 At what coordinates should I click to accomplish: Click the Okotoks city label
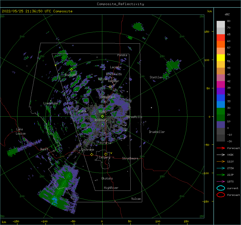107,178
